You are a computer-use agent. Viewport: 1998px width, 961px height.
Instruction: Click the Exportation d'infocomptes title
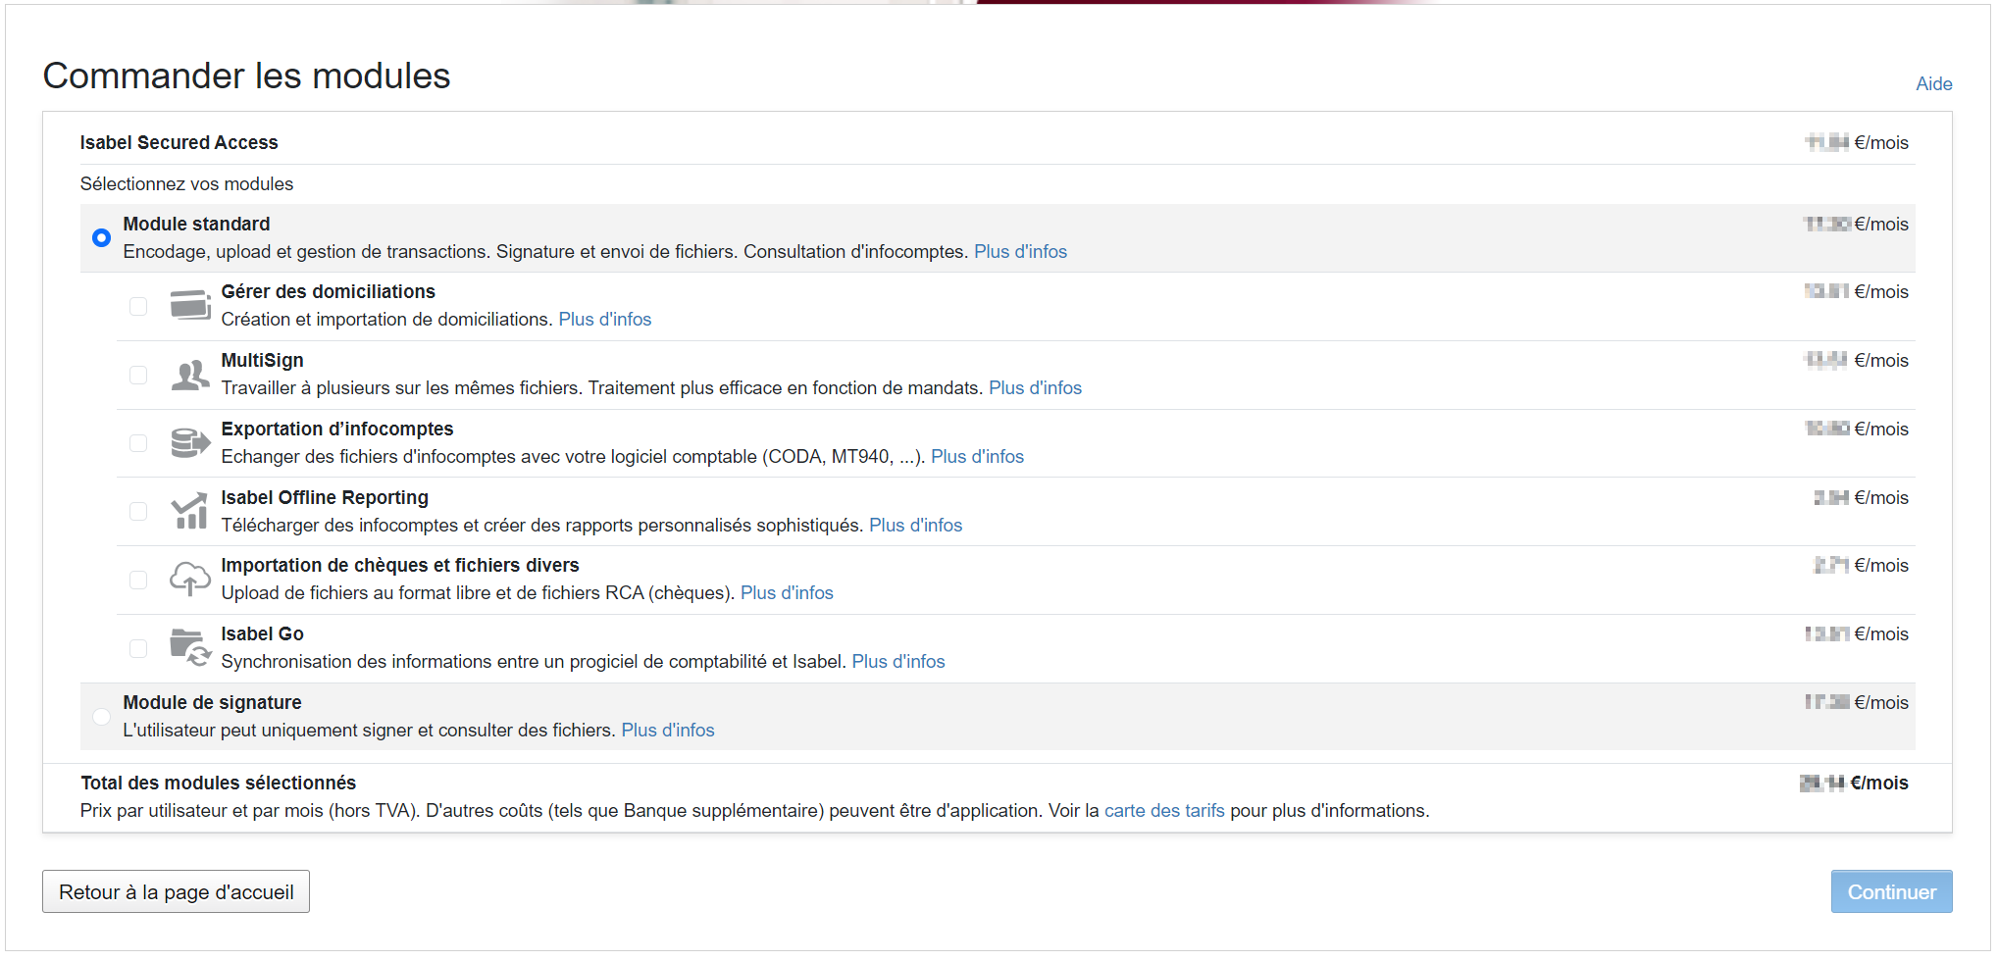[336, 429]
